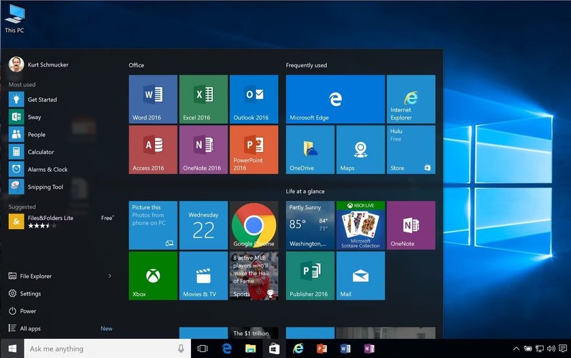Launch the Internet Explorer tile
This screenshot has height=358, width=571.
point(411,99)
